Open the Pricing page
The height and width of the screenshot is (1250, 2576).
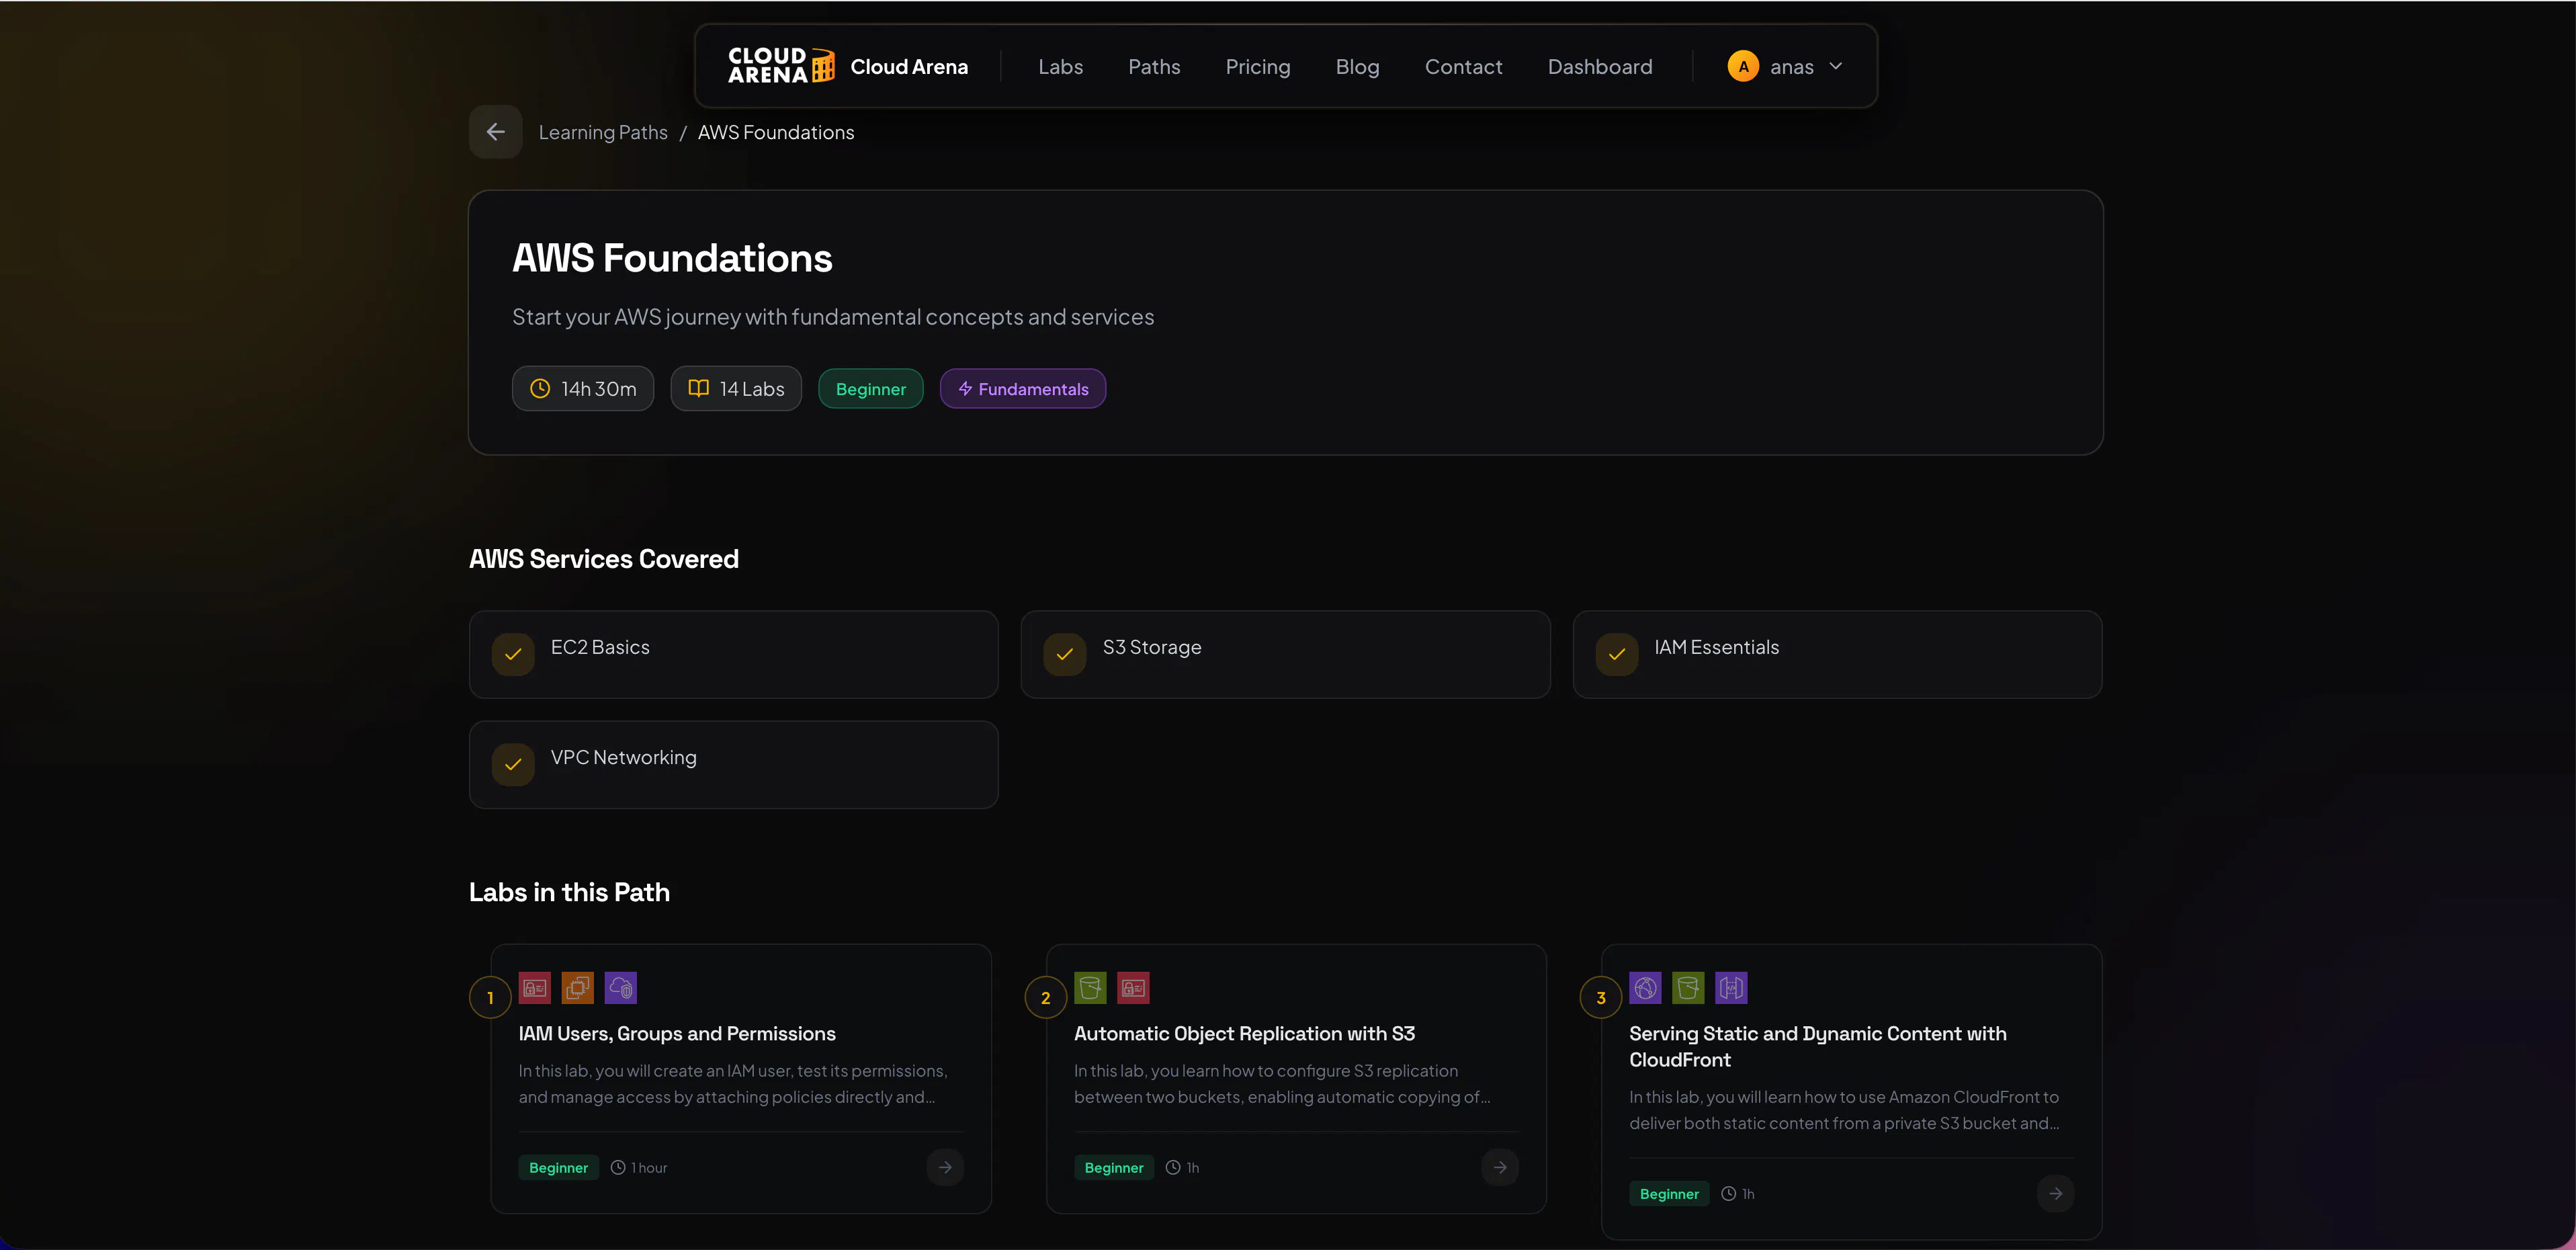tap(1258, 67)
